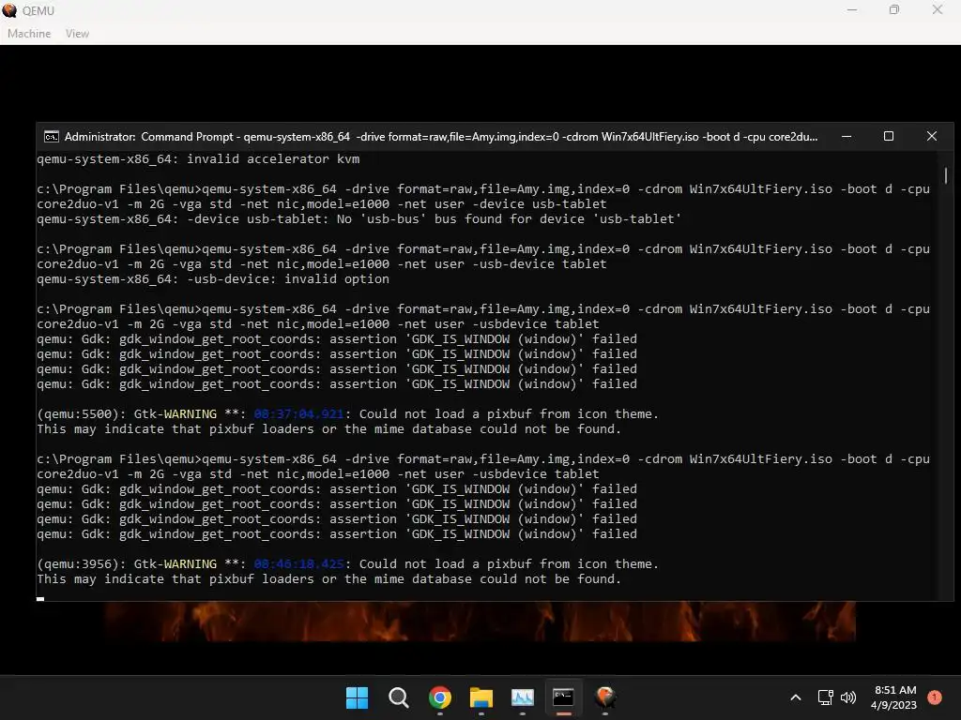961x720 pixels.
Task: Click 'invalid accelerator kvm' error line
Action: (x=198, y=159)
